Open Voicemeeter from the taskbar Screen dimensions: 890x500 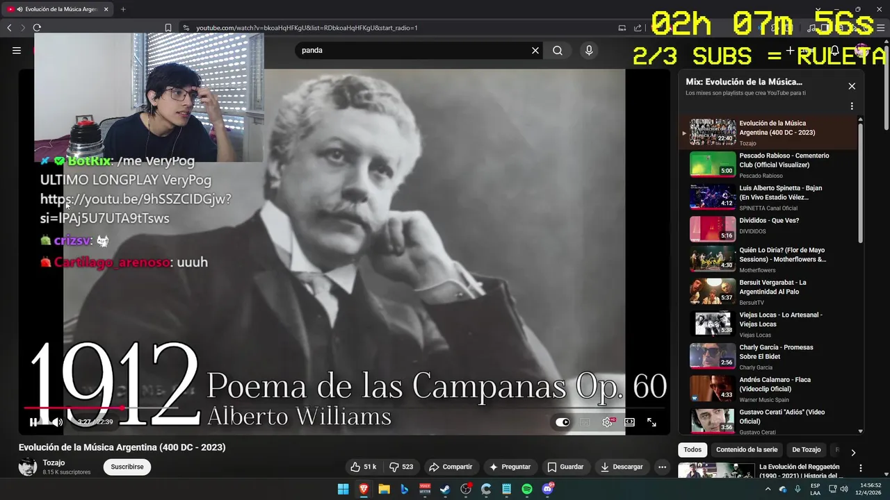pos(425,489)
